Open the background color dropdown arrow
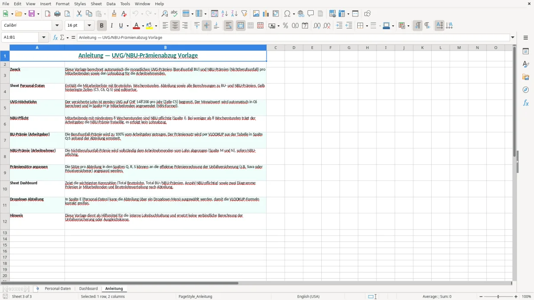Image resolution: width=534 pixels, height=300 pixels. pos(156,26)
